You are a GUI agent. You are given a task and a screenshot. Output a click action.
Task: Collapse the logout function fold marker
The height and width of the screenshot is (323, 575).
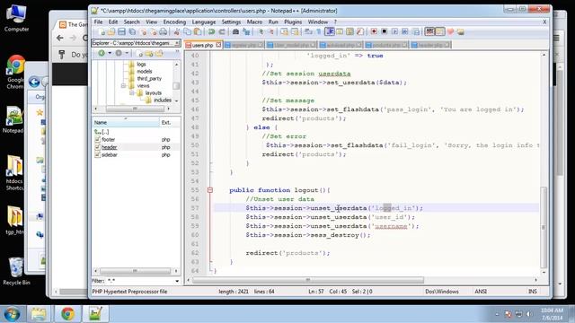(210, 190)
